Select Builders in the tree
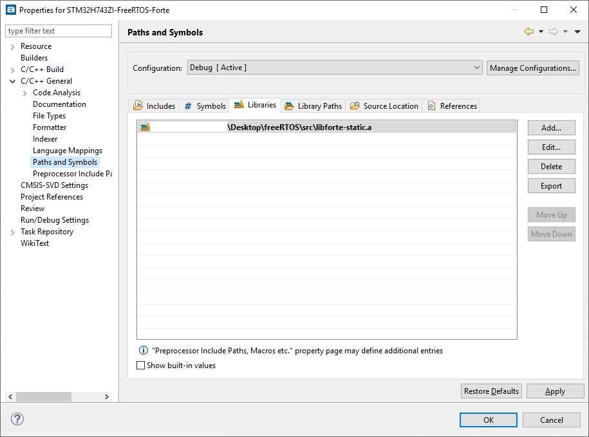The width and height of the screenshot is (589, 437). click(x=34, y=58)
